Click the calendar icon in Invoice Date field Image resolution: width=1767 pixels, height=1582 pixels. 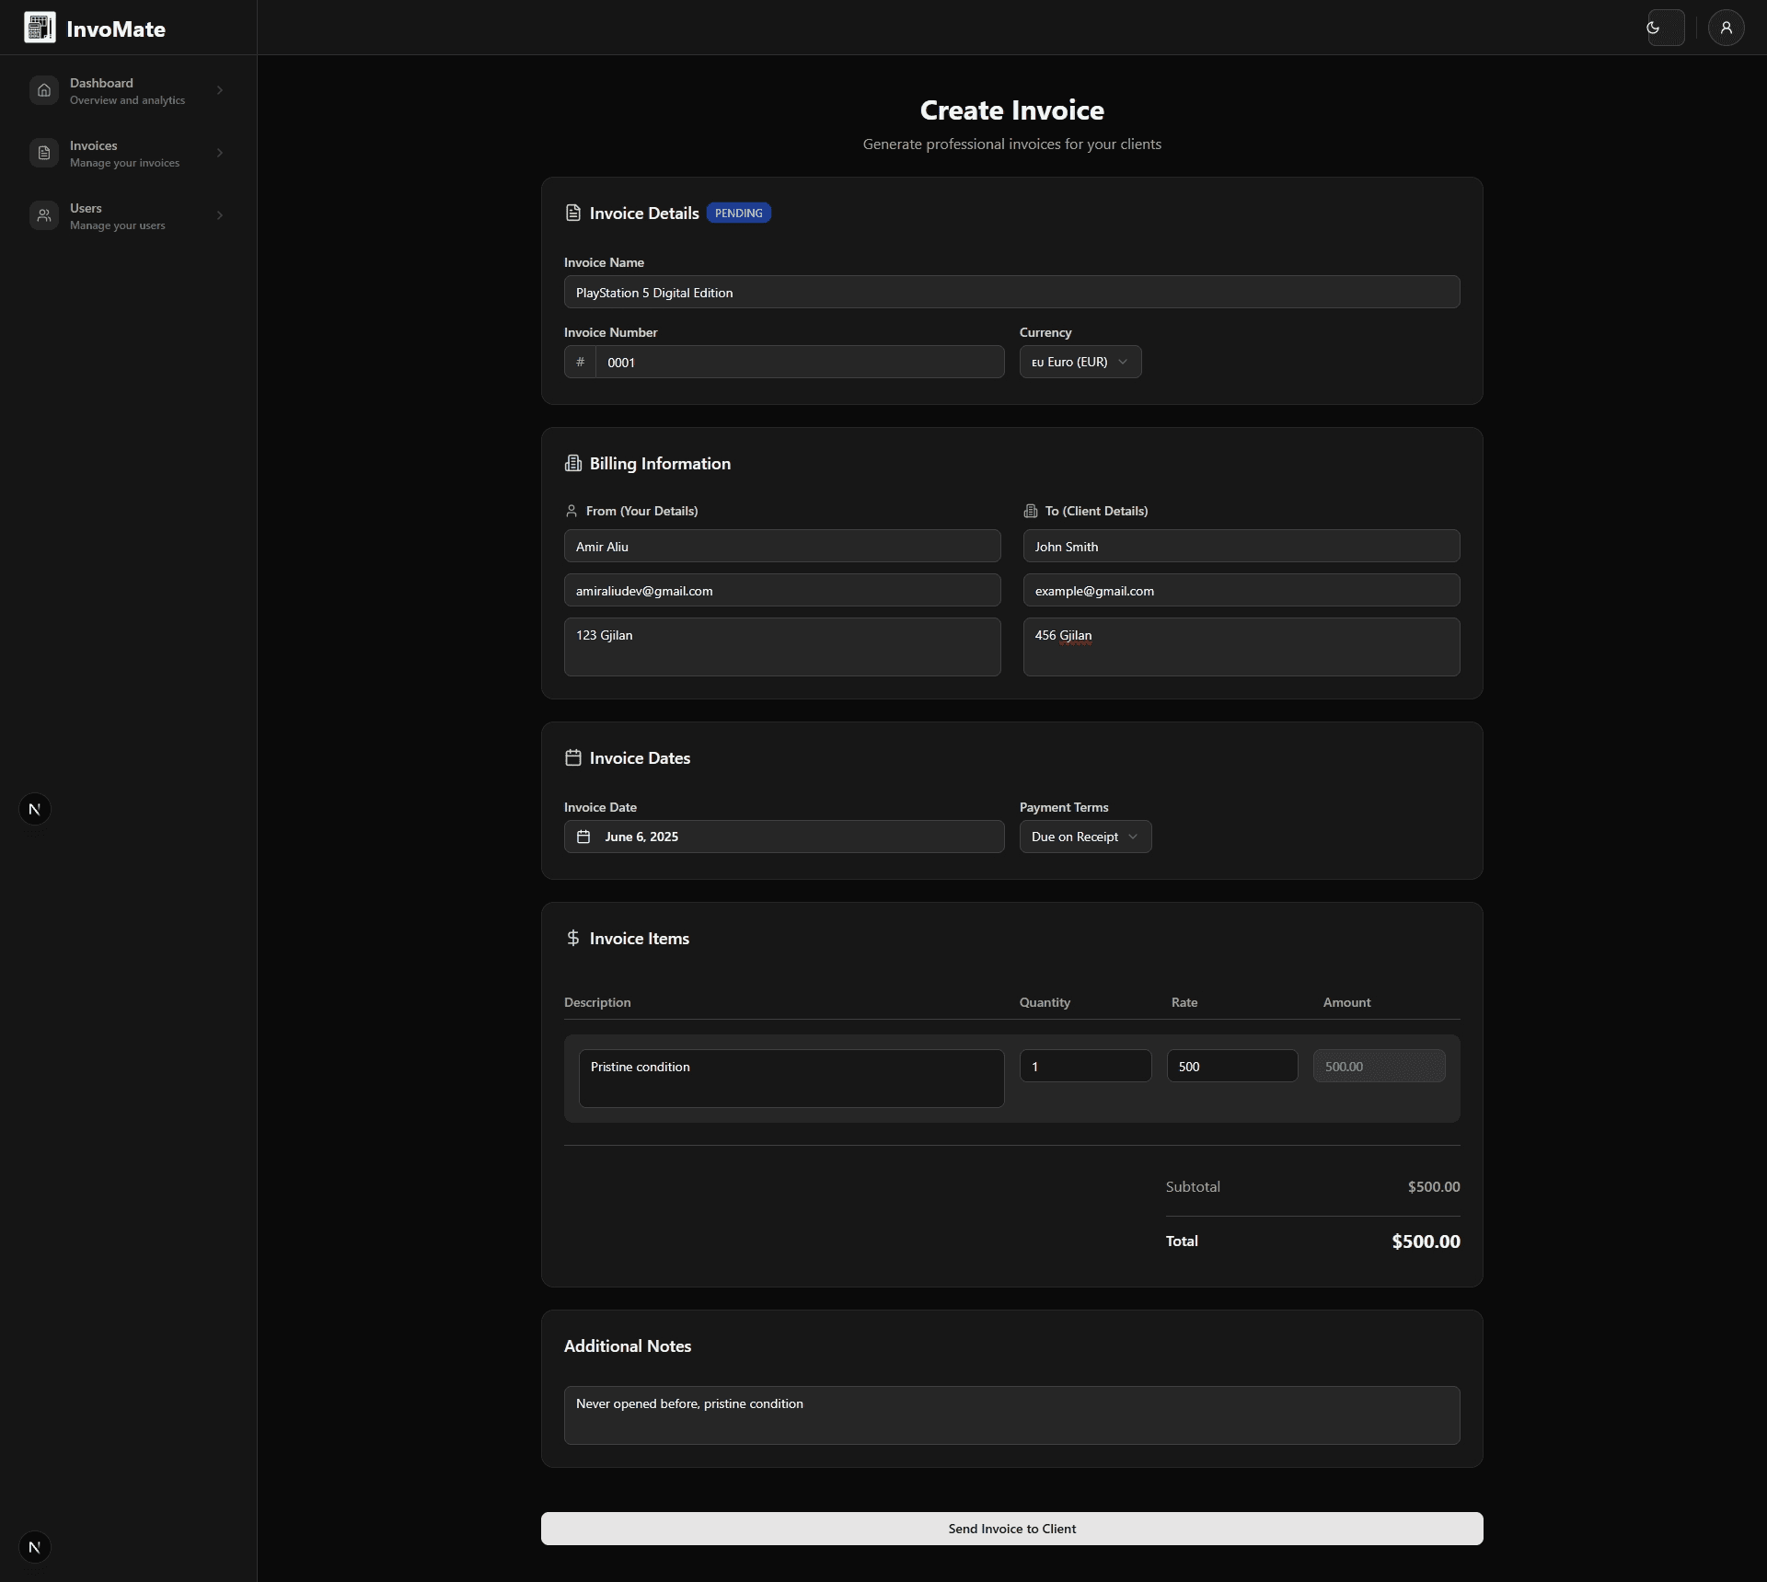(x=583, y=837)
